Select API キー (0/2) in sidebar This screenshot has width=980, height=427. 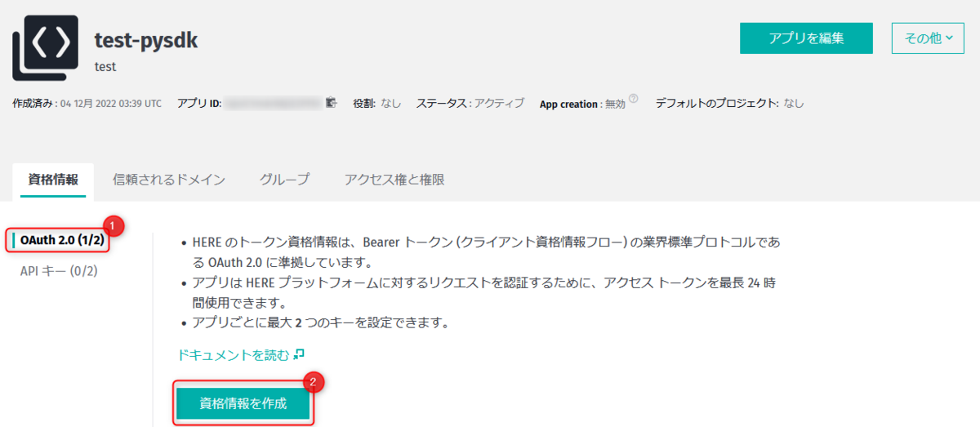[x=59, y=270]
